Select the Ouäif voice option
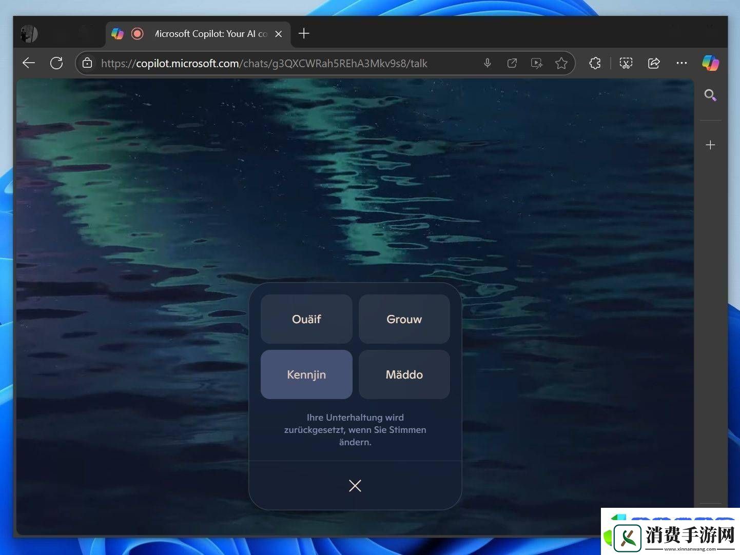This screenshot has width=740, height=555. point(306,319)
